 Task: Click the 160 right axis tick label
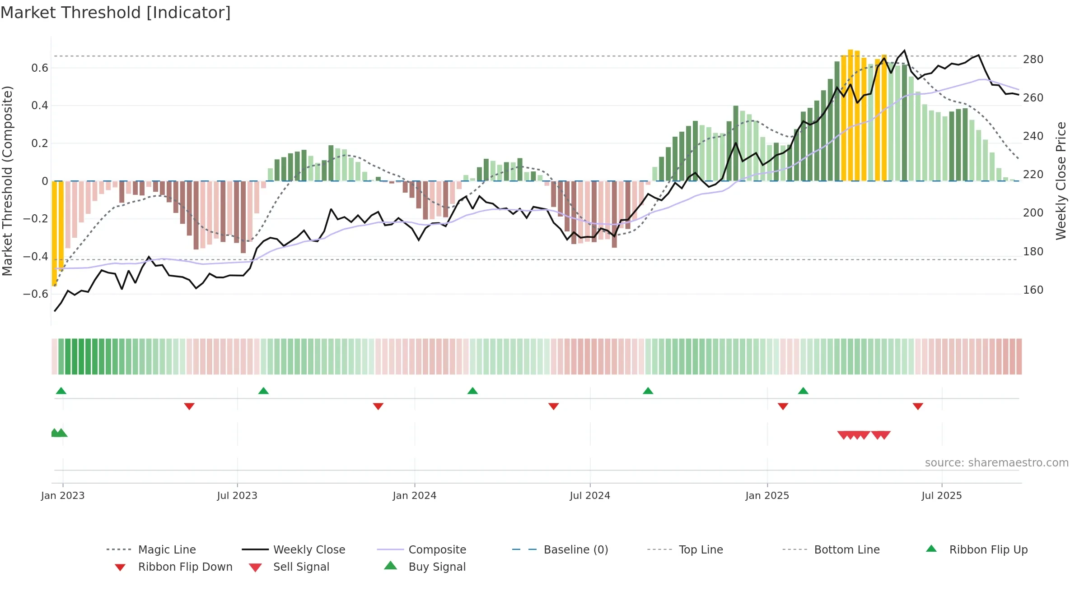pyautogui.click(x=1033, y=290)
